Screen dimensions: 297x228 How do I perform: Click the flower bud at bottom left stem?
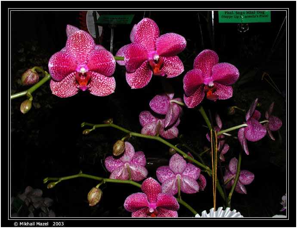click(x=94, y=196)
